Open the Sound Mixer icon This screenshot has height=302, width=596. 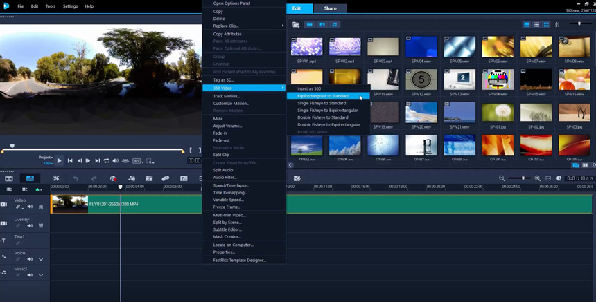coord(130,178)
